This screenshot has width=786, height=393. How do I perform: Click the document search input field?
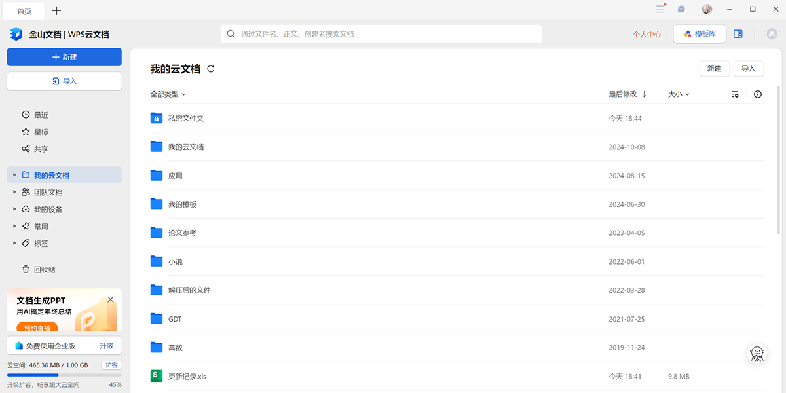pos(381,34)
